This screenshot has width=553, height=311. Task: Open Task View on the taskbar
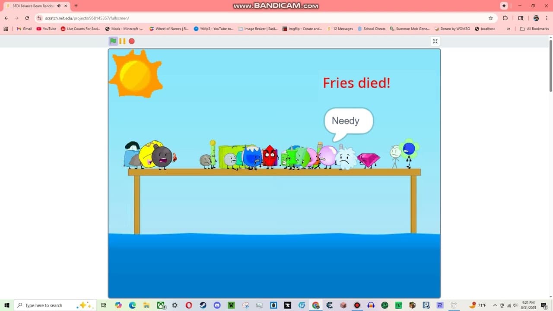point(104,305)
